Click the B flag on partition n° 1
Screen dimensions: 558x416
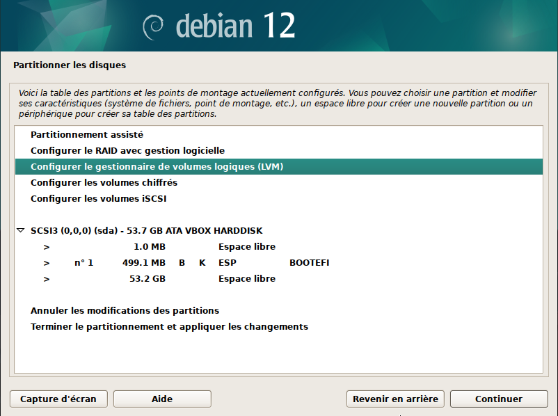[x=182, y=263]
